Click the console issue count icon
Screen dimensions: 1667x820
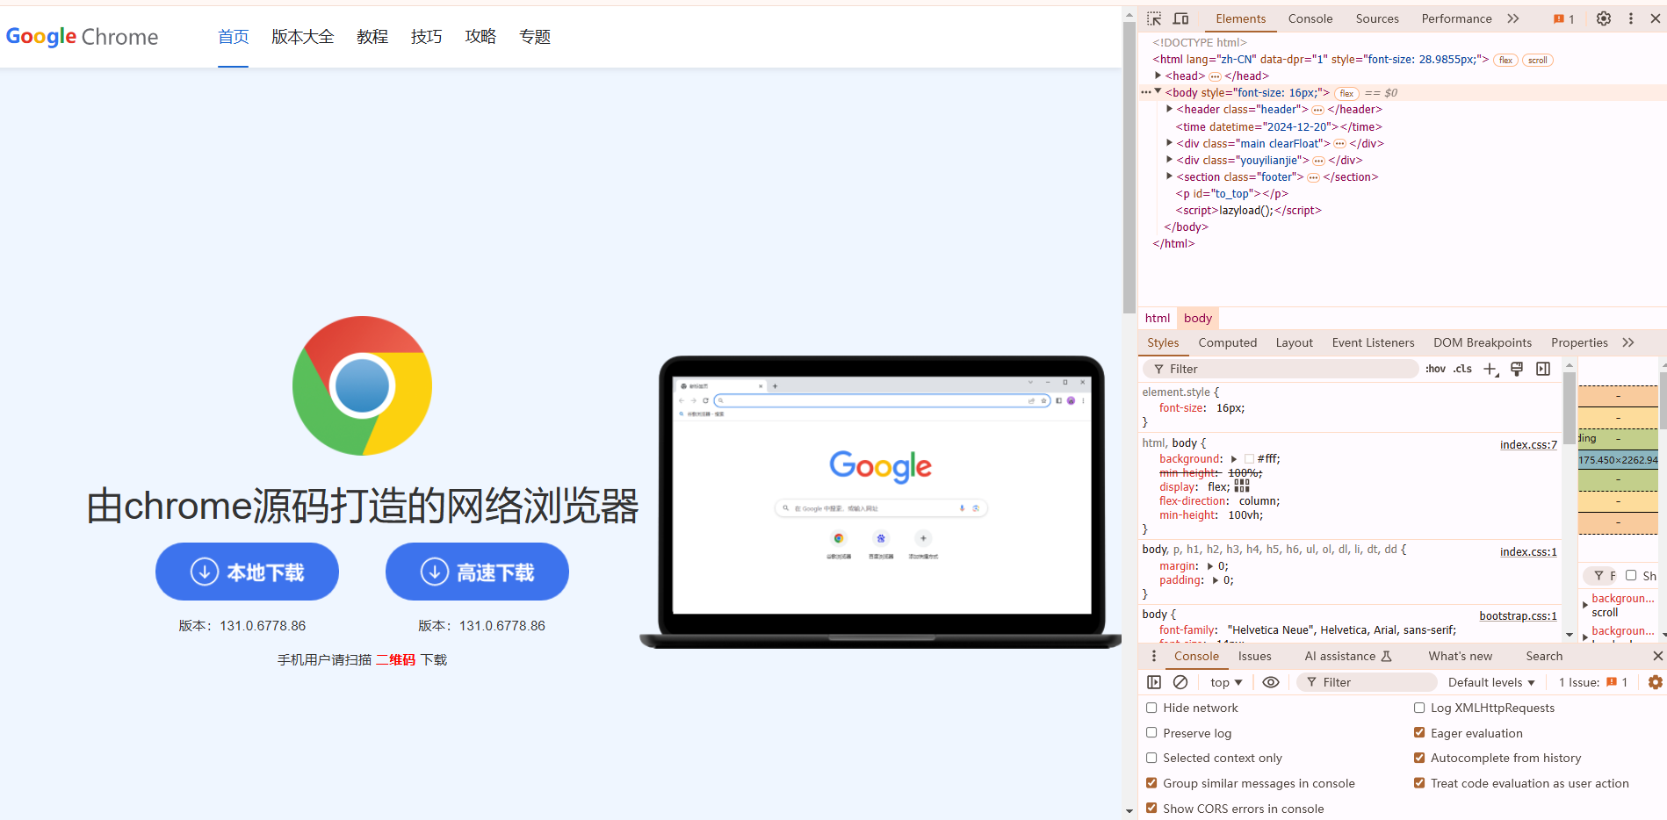click(1612, 682)
